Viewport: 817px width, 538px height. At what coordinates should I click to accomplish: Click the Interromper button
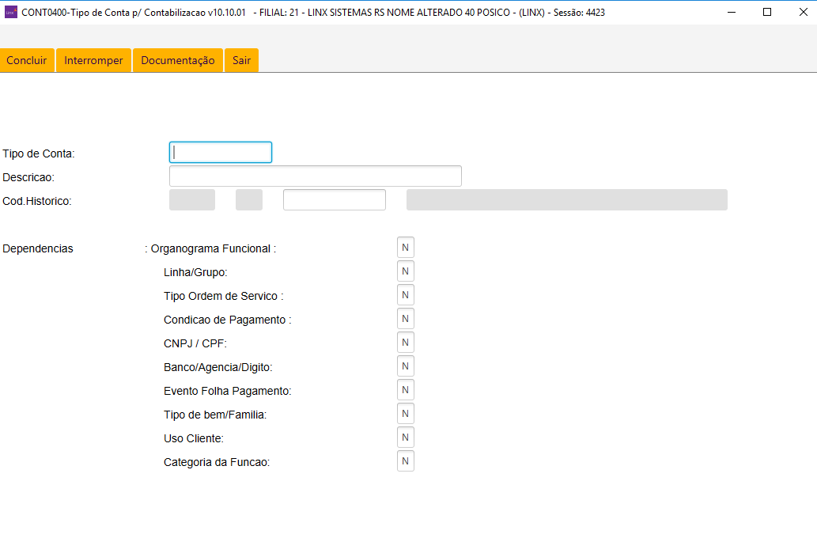(93, 60)
